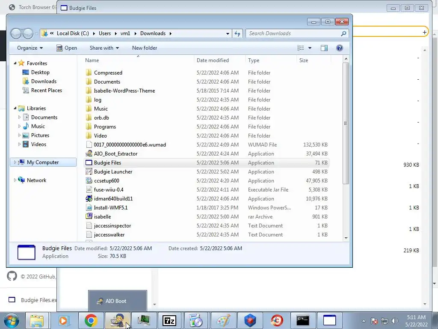Viewport: 438px width, 329px height.
Task: Click the Users breadcrumb segment
Action: [105, 33]
